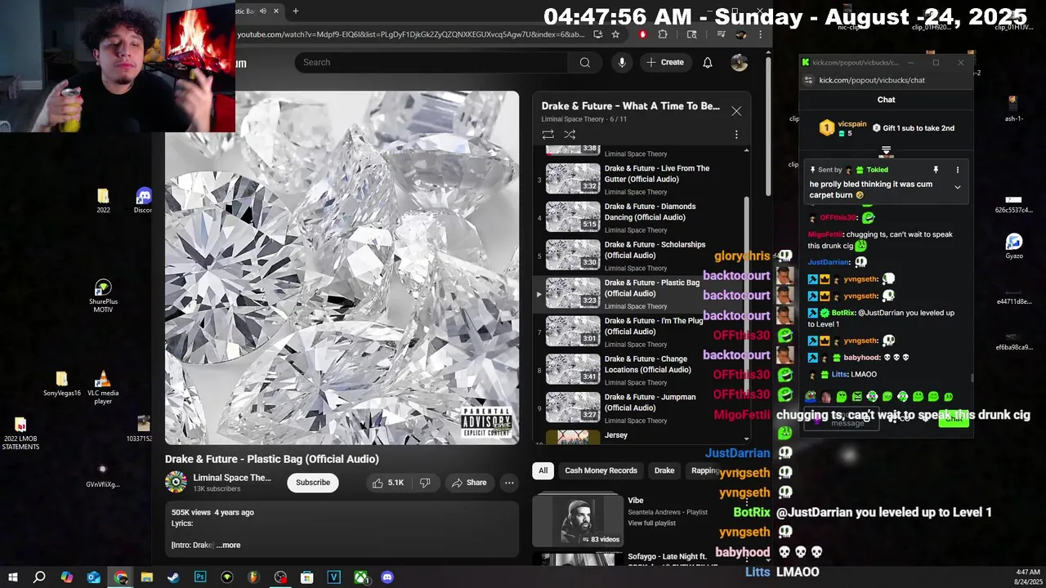Expand the description with ...more

point(229,545)
